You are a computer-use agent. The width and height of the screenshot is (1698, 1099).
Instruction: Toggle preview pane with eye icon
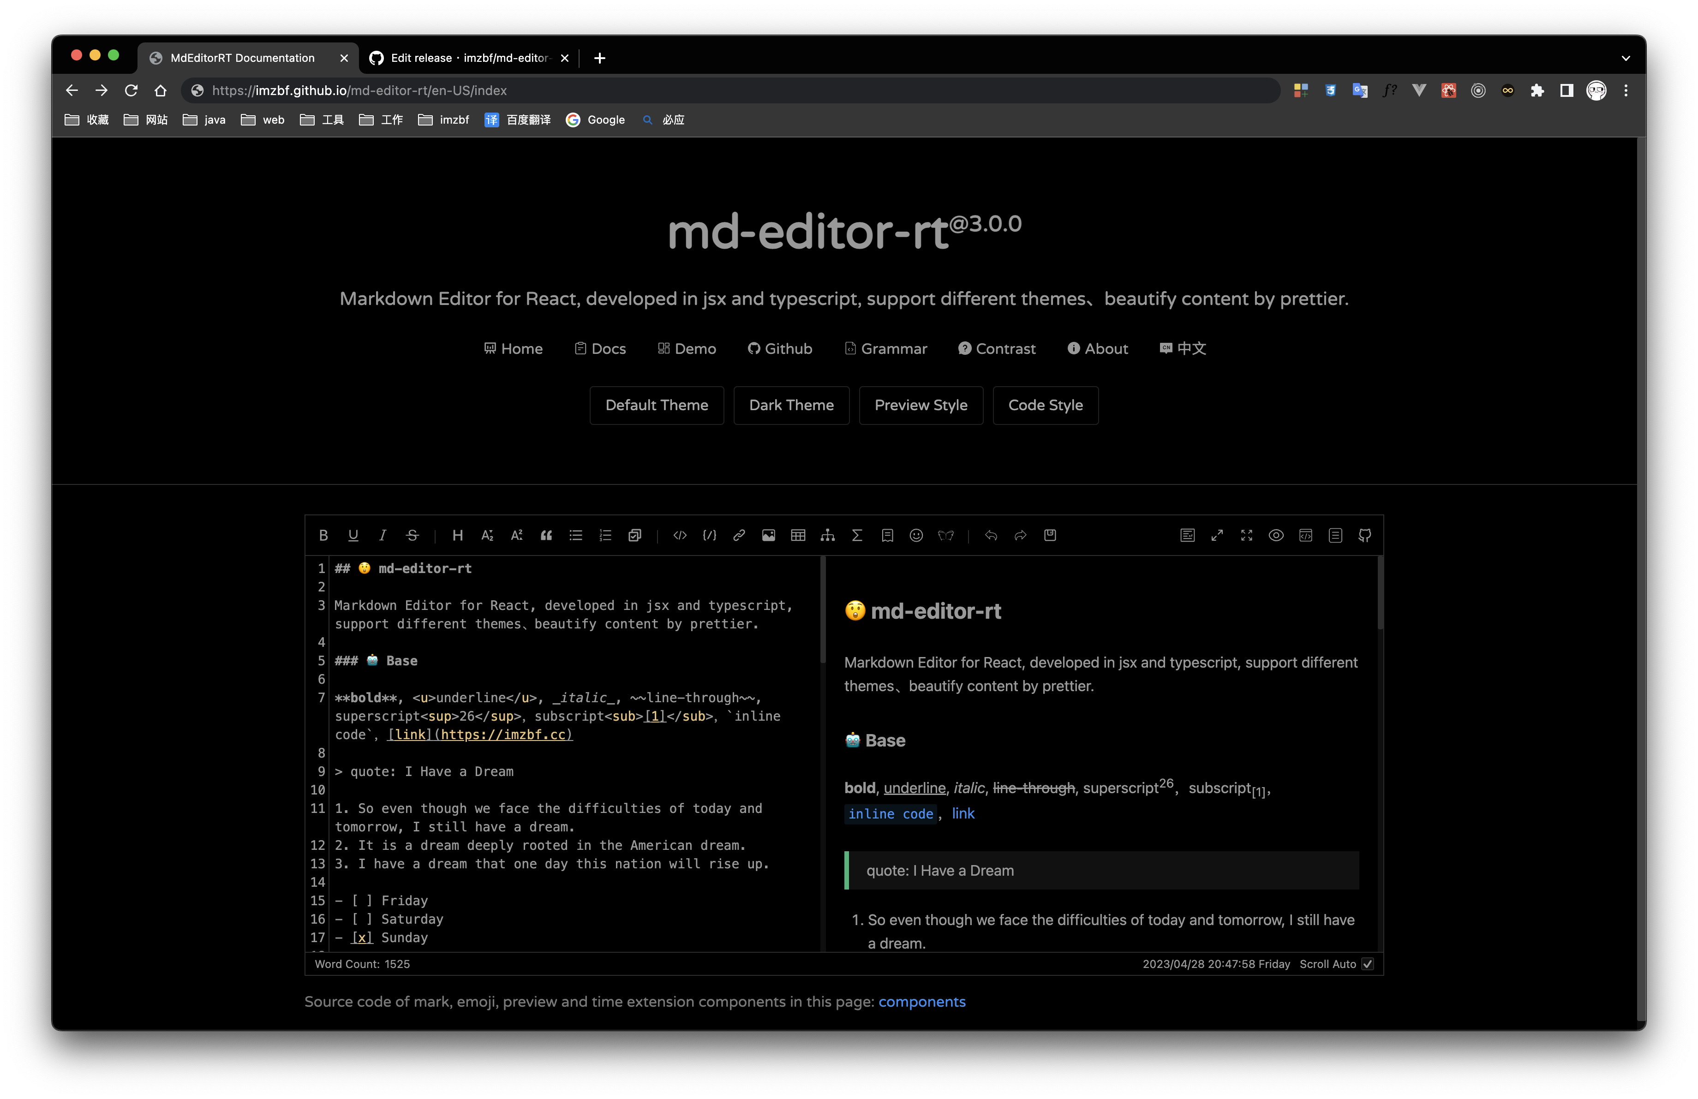tap(1276, 536)
